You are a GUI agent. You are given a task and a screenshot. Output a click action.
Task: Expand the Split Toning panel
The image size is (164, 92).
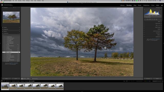click(x=161, y=27)
